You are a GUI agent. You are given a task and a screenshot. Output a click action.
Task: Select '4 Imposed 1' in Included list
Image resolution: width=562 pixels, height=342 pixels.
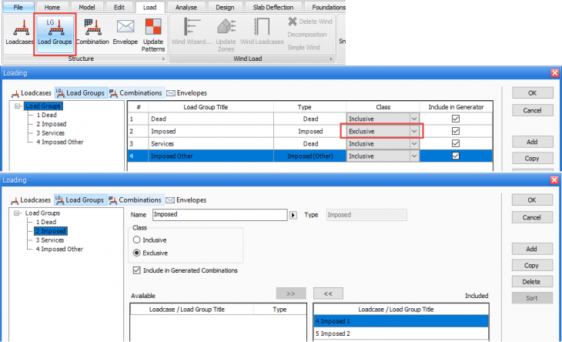[400, 321]
